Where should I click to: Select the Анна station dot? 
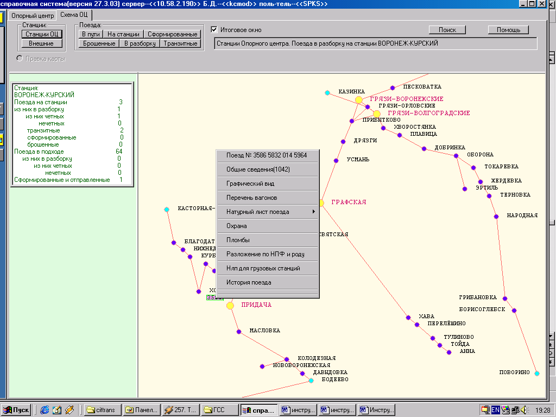[449, 352]
